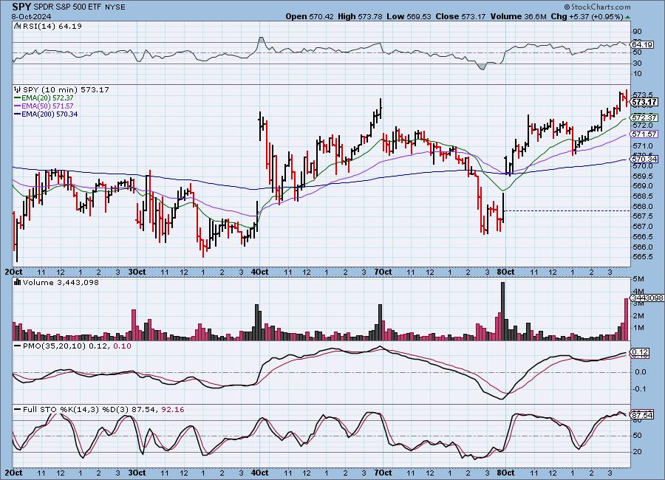Click the blue dotted horizontal line near 568.0
Screen dimensions: 665x480
[566, 210]
